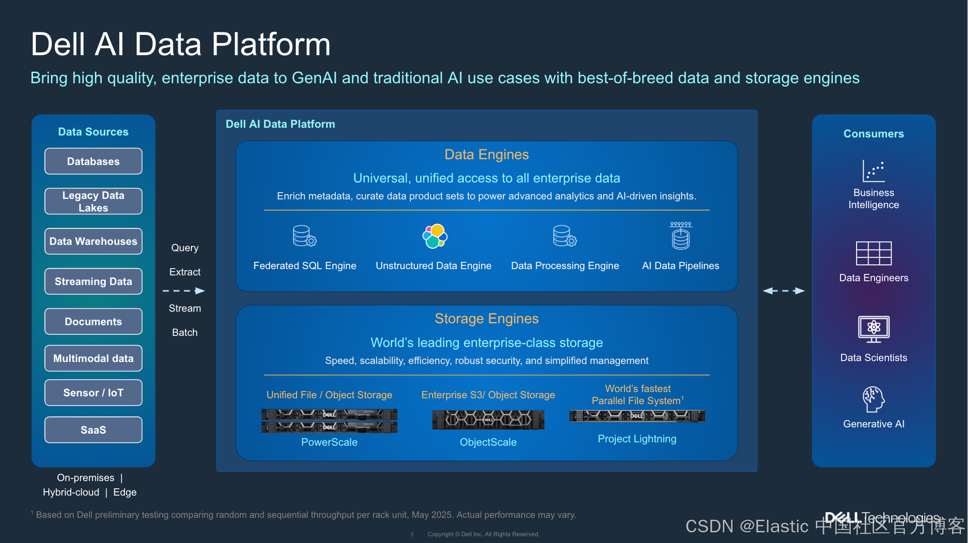The image size is (968, 543).
Task: Click the preliminary testing footnote text
Action: click(x=304, y=515)
